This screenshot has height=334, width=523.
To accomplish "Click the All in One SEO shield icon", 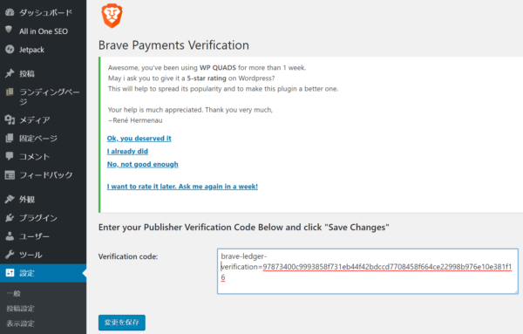I will coord(9,30).
